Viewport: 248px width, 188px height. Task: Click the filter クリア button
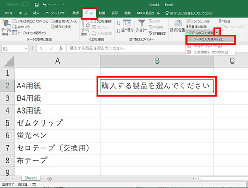tap(154, 21)
